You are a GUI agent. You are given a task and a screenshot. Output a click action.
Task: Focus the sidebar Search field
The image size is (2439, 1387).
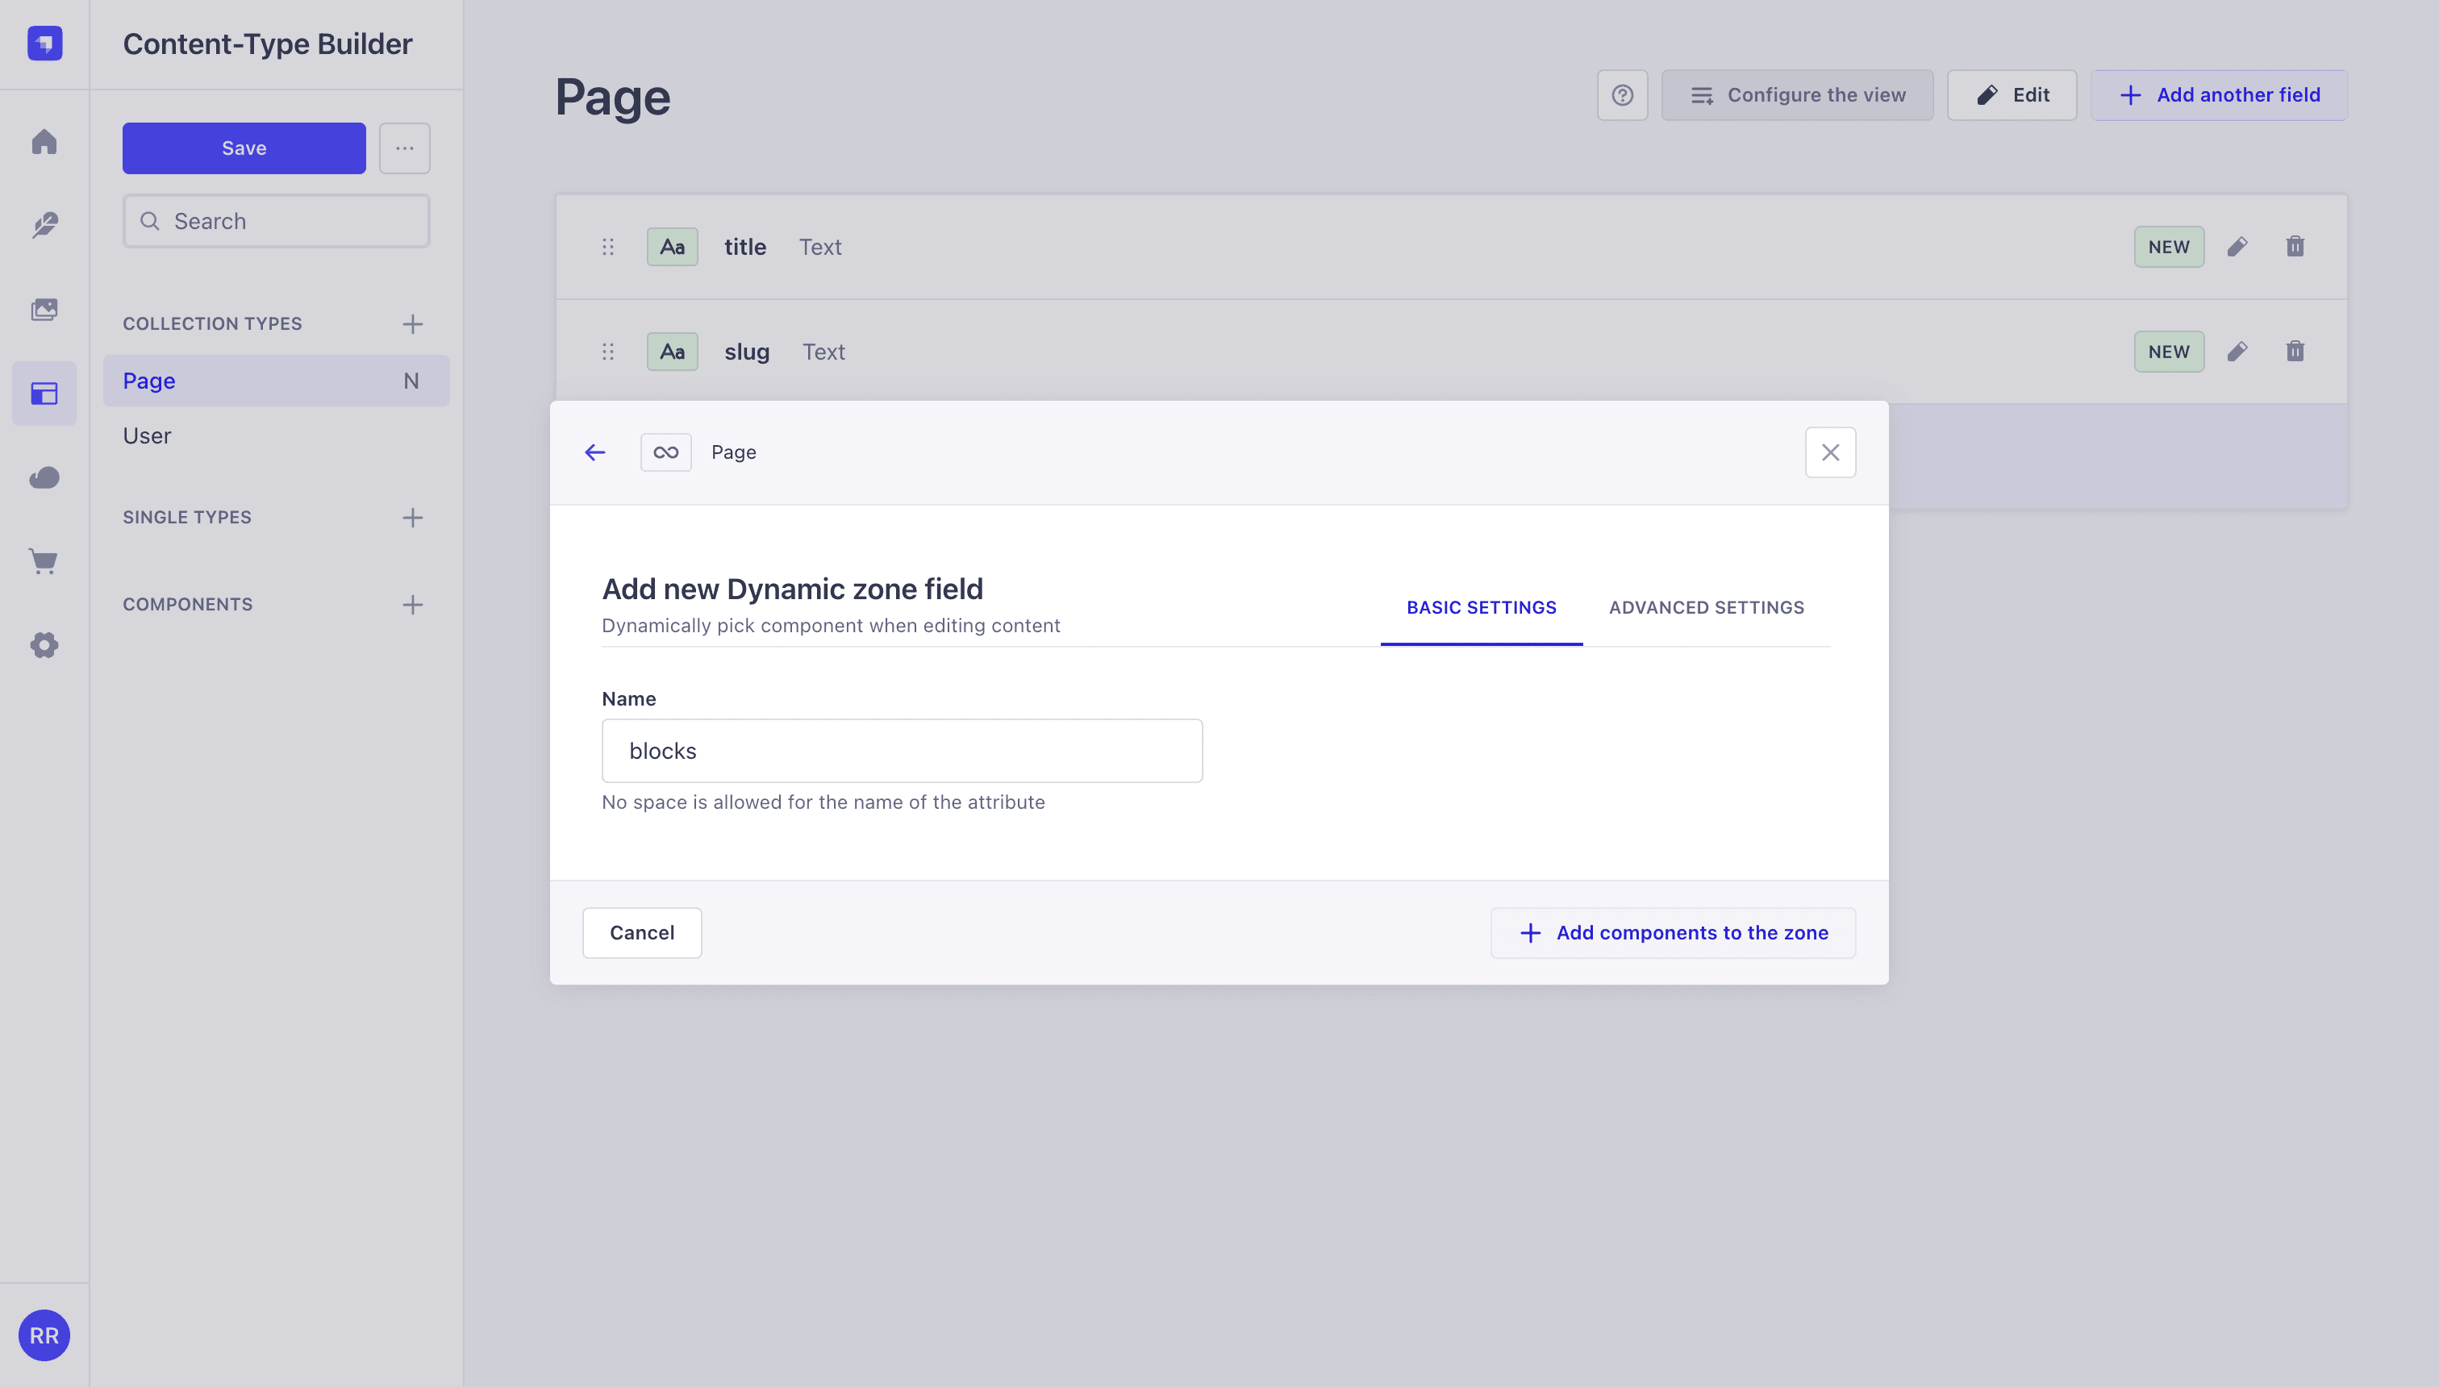point(277,221)
